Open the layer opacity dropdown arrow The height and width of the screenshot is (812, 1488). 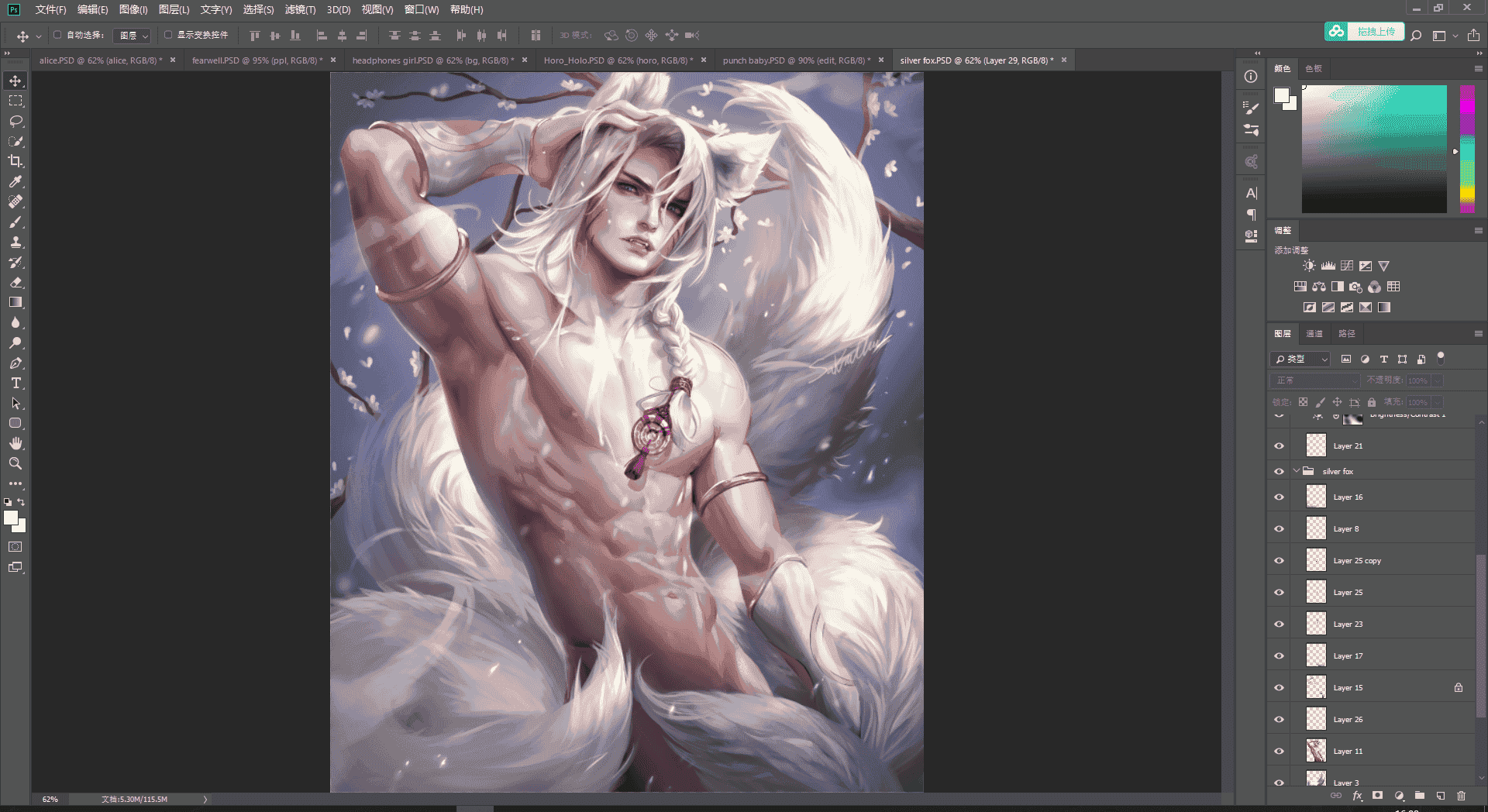click(x=1438, y=380)
